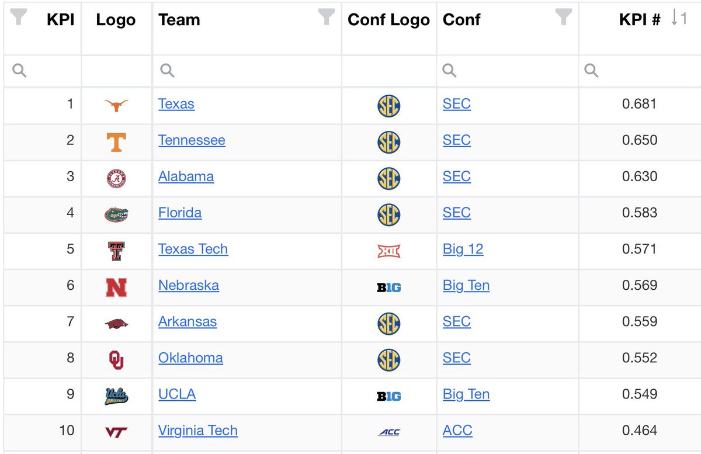Viewport: 701px width, 454px height.
Task: Click the Tennessee orange T logo
Action: (x=116, y=141)
